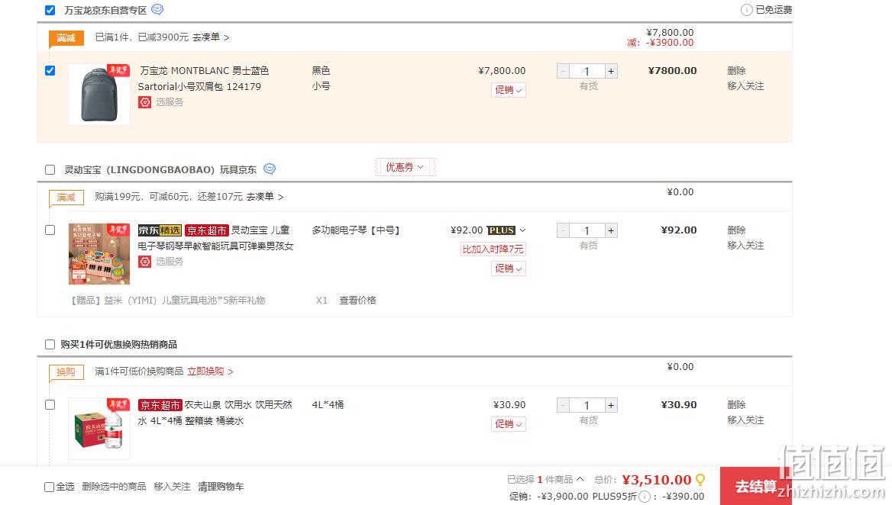Viewport: 892px width, 505px height.
Task: Increase 农夫山泉 water quantity
Action: [611, 406]
